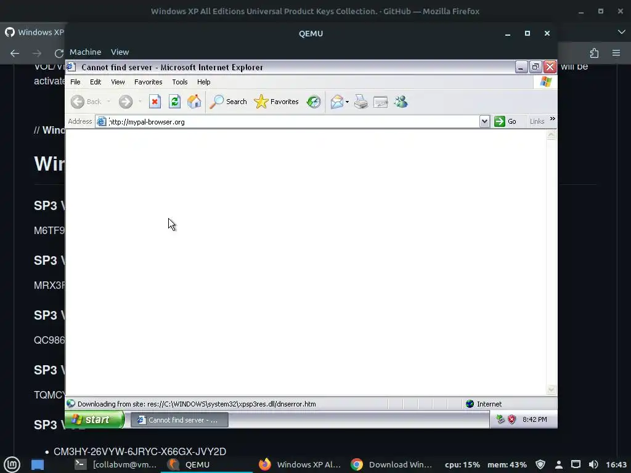Click the Links toolbar label
The image size is (631, 473).
(x=537, y=121)
